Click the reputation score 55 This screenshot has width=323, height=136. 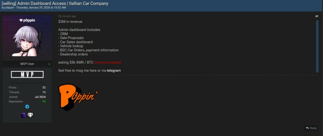click(x=44, y=102)
